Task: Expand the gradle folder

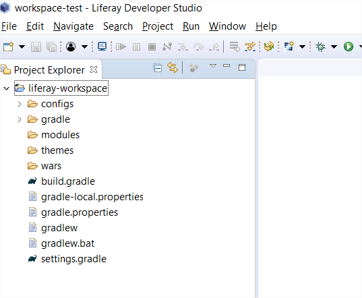Action: [x=20, y=119]
